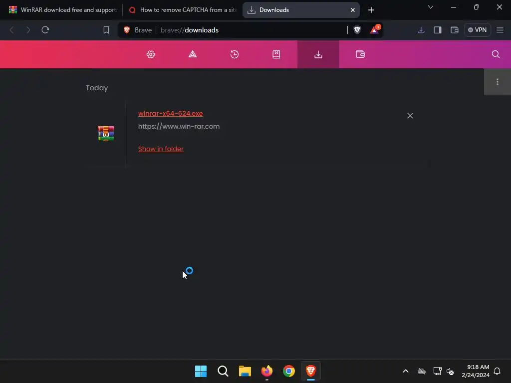Click Show in folder link
The image size is (511, 383).
(161, 149)
